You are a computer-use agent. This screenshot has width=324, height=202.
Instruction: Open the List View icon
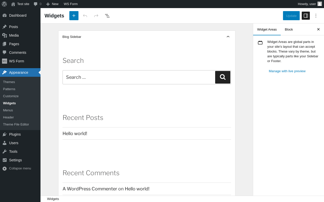pos(107,16)
